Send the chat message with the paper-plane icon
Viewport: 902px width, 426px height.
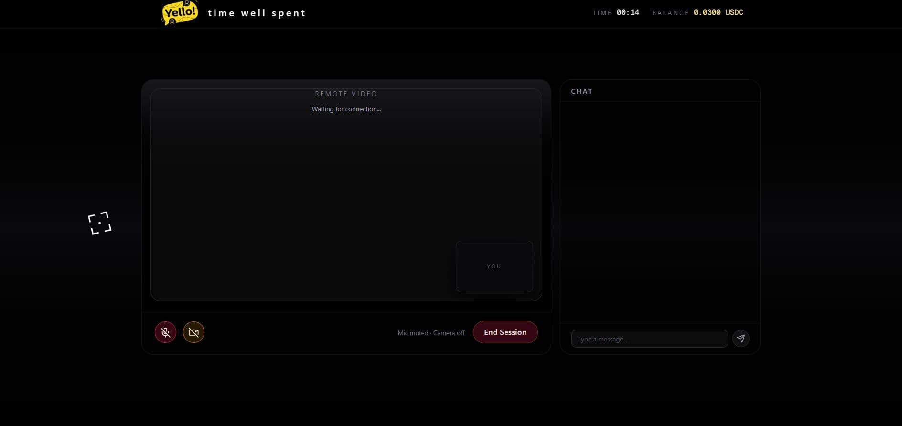741,339
